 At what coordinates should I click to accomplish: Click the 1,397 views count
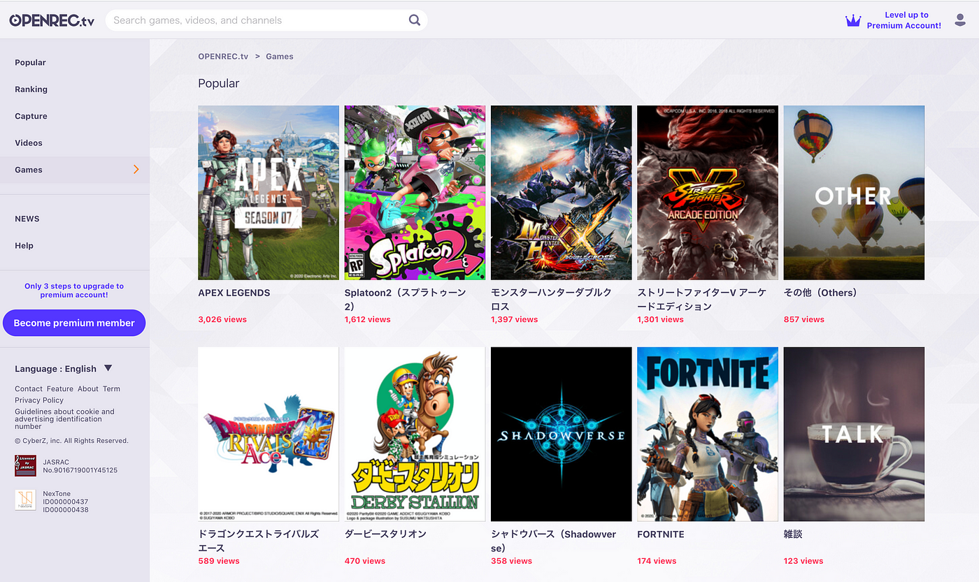(x=515, y=319)
